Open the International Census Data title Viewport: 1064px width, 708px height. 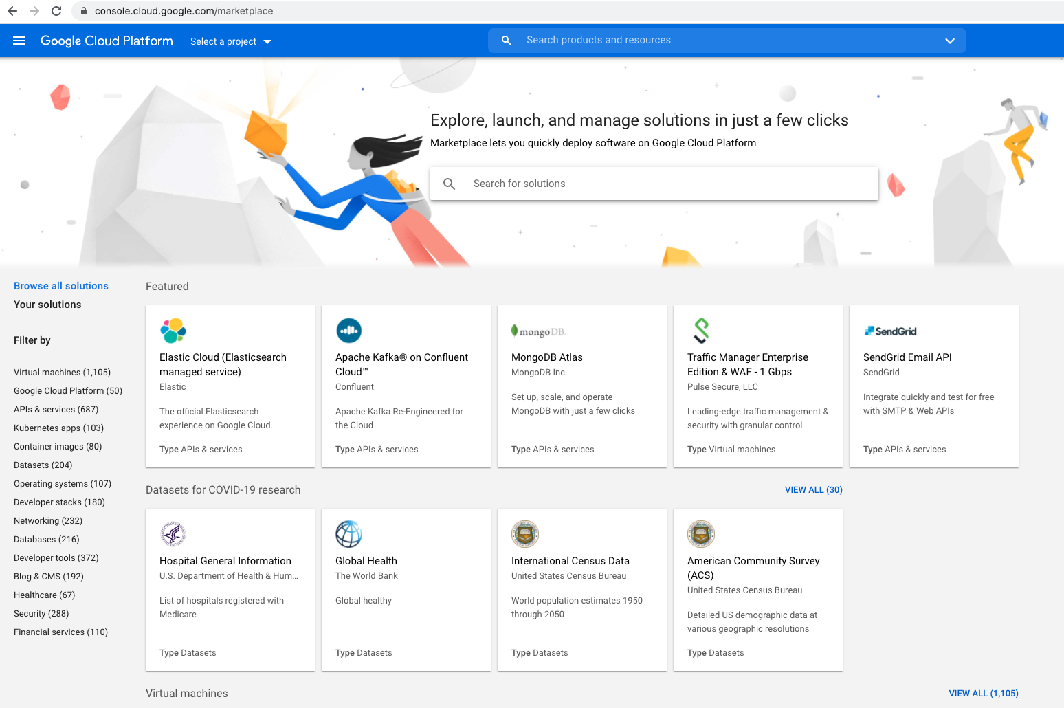[570, 561]
